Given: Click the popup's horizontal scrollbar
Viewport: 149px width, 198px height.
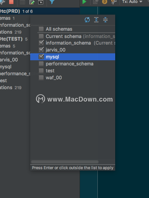Looking at the screenshot, I should point(65,162).
